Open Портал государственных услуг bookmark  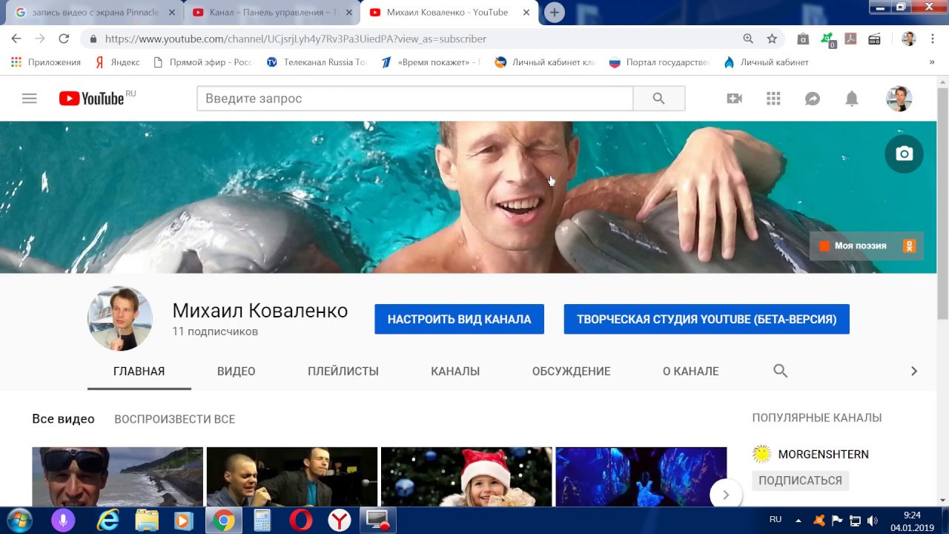(x=660, y=62)
